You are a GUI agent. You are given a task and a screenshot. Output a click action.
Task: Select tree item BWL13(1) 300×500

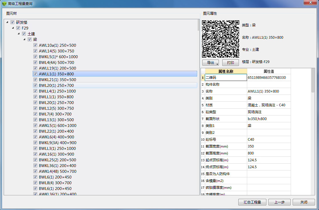coord(56,119)
